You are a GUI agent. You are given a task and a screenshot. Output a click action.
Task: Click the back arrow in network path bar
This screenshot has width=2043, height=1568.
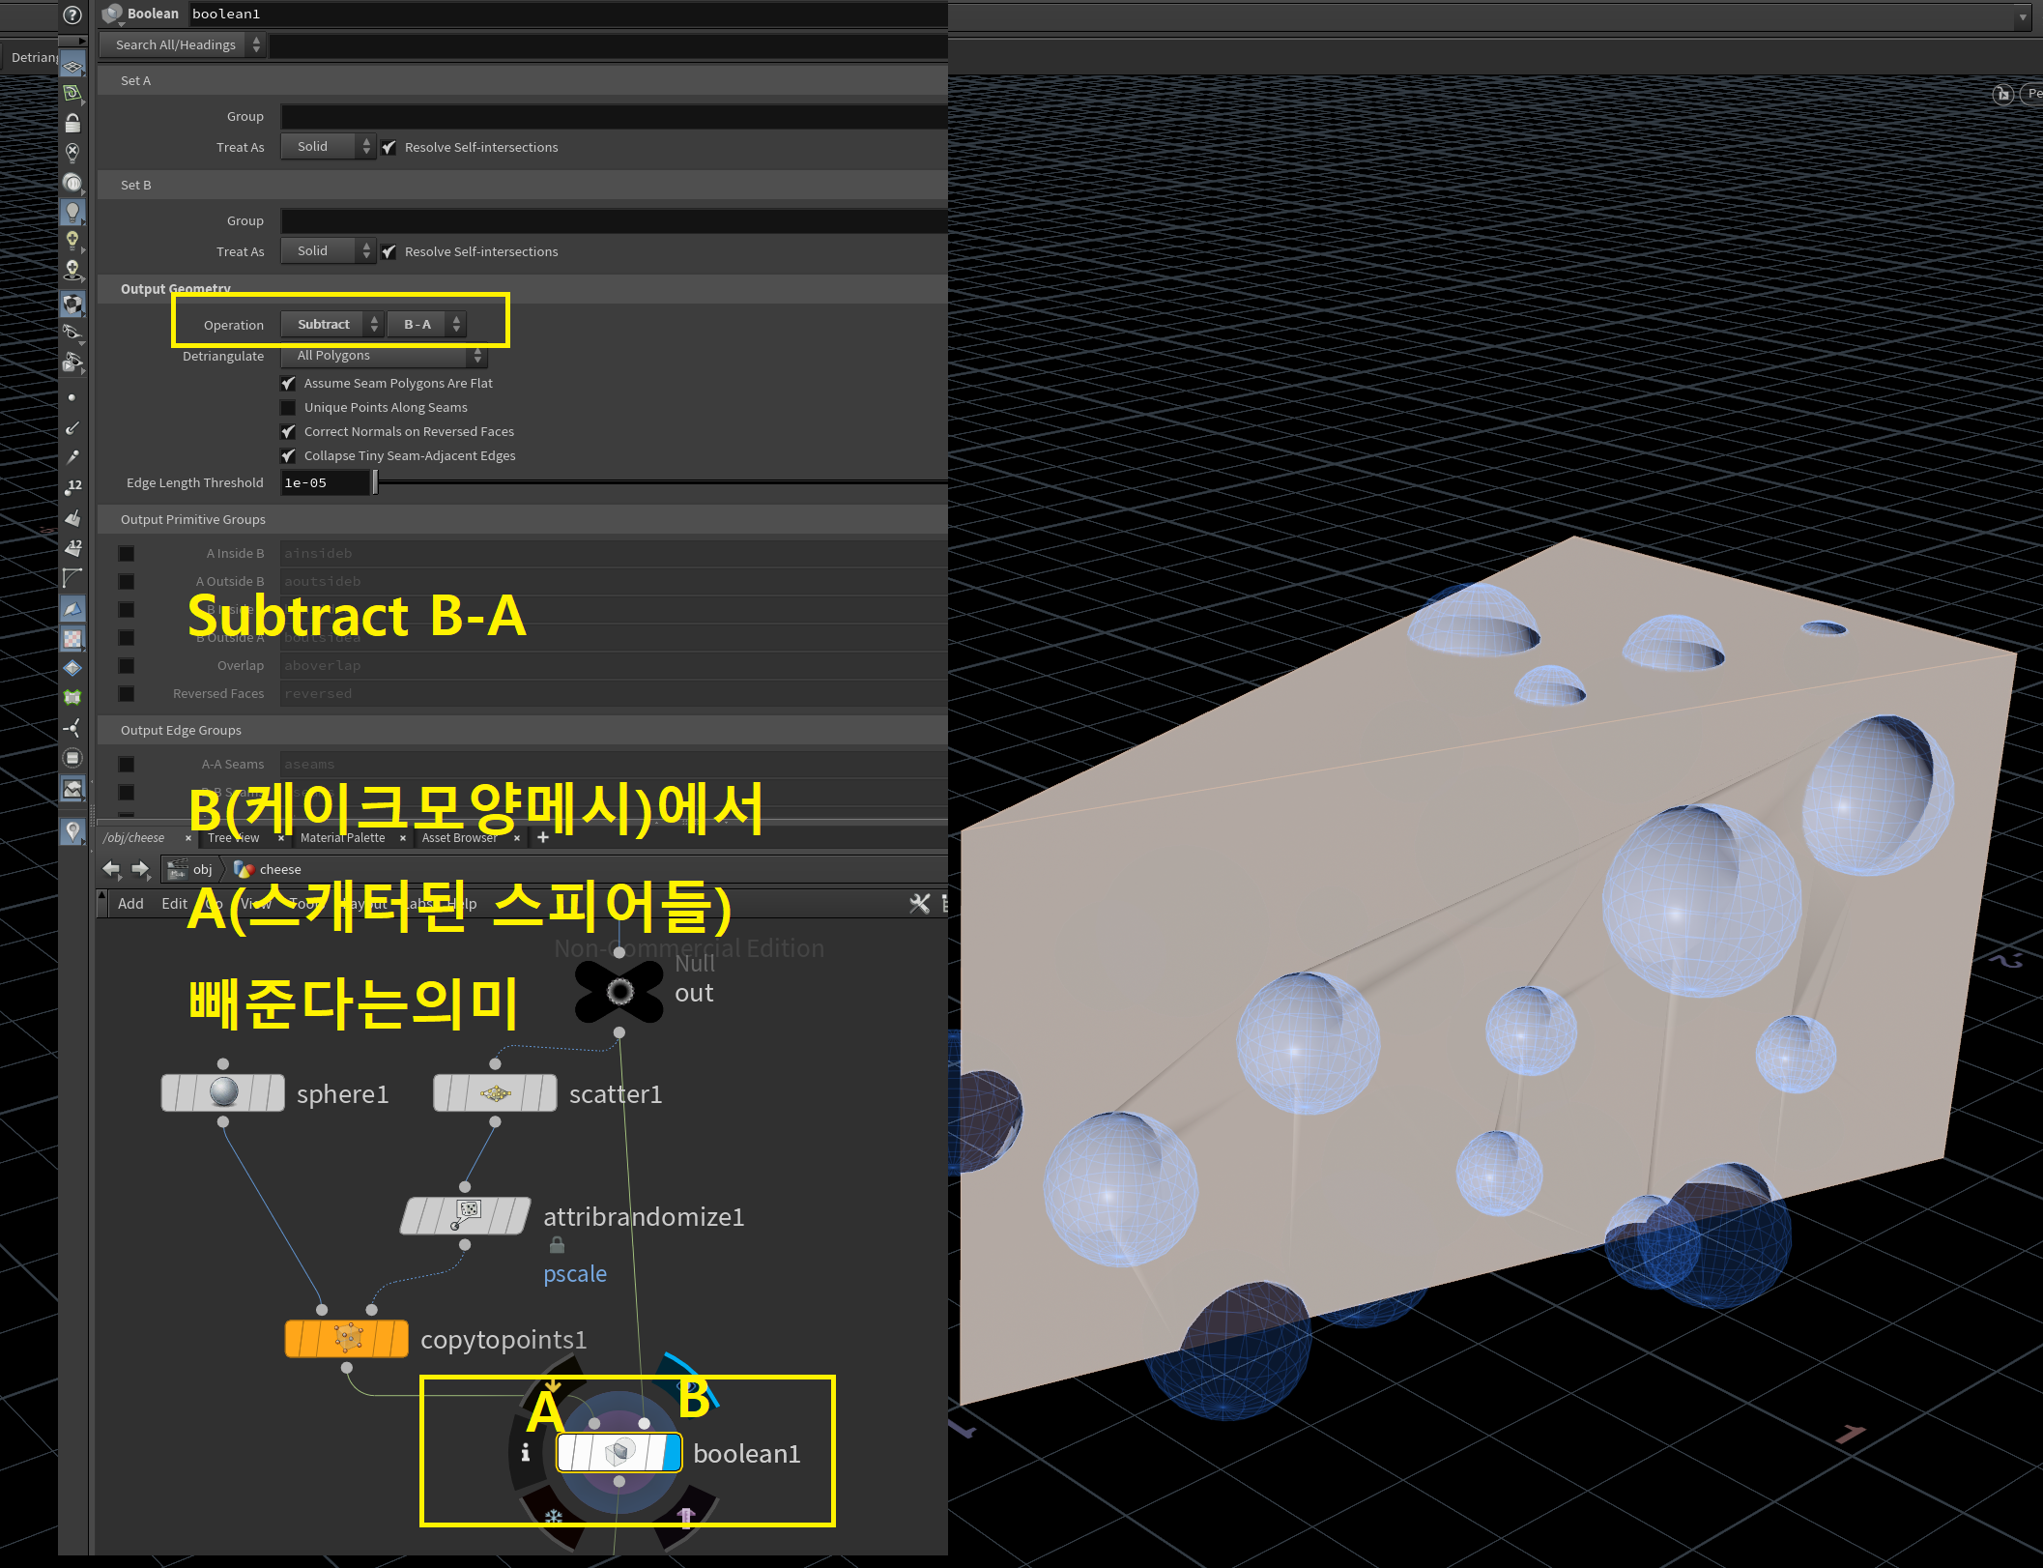[112, 869]
